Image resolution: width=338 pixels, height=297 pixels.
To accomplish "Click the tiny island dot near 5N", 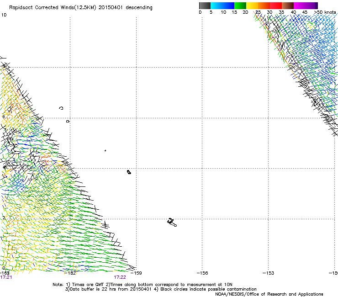I will [x=105, y=150].
